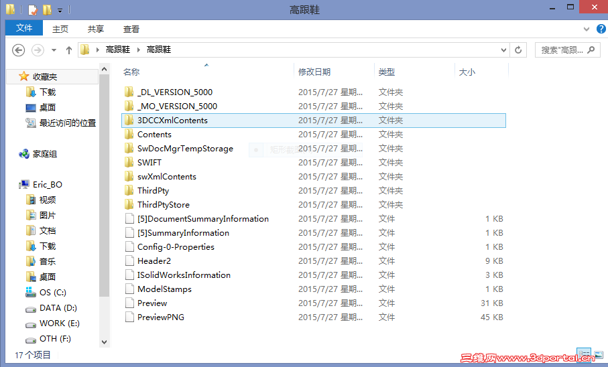Open the 文件 menu tab
The image size is (608, 367).
click(x=24, y=28)
